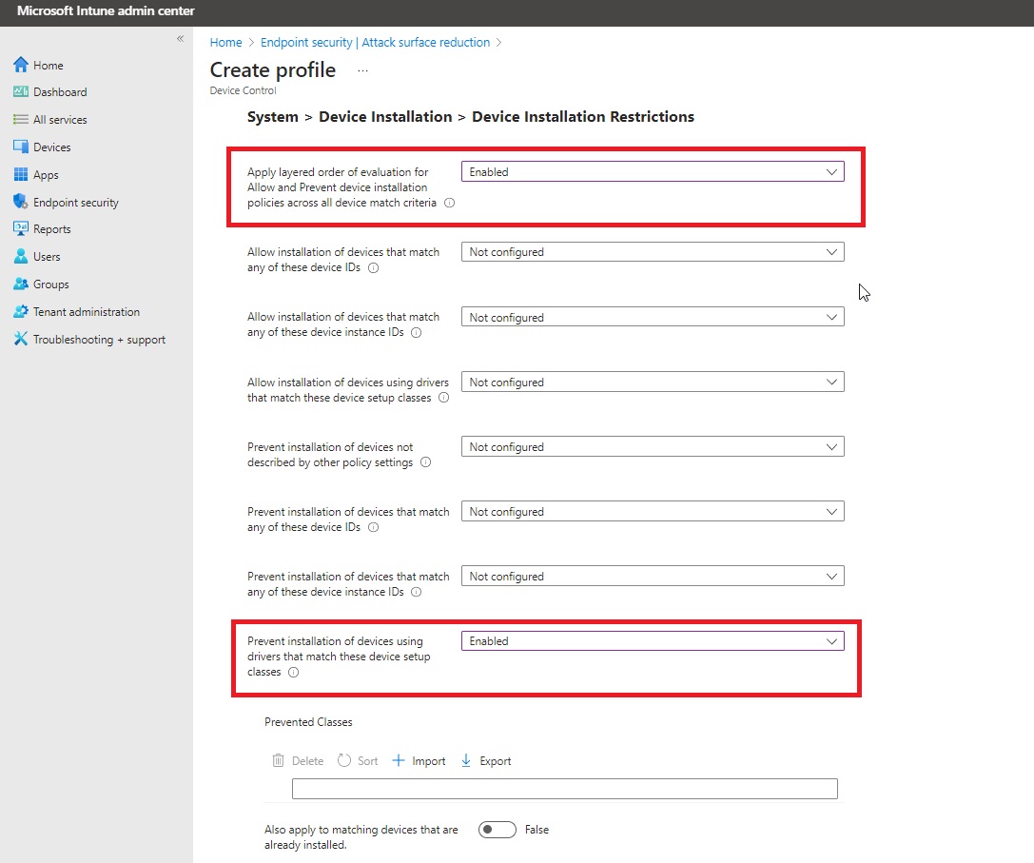This screenshot has height=863, width=1034.
Task: Click Endpoint security | Attack surface reduction breadcrumb
Action: (x=375, y=42)
